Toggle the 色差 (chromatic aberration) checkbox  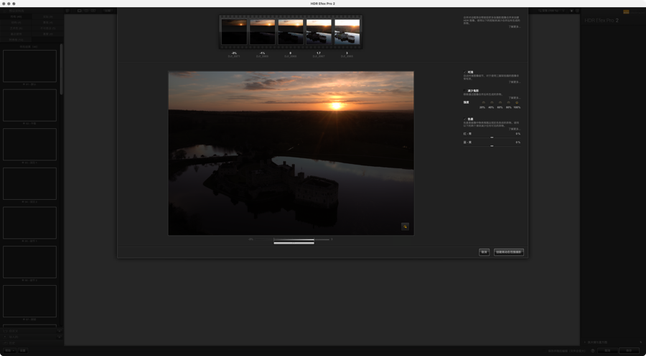465,119
